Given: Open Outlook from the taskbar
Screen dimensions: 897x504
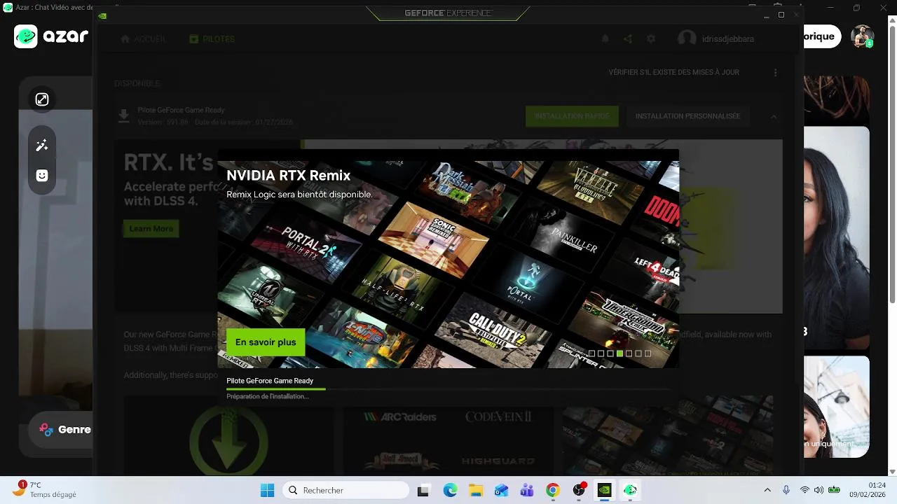Looking at the screenshot, I should 501,491.
